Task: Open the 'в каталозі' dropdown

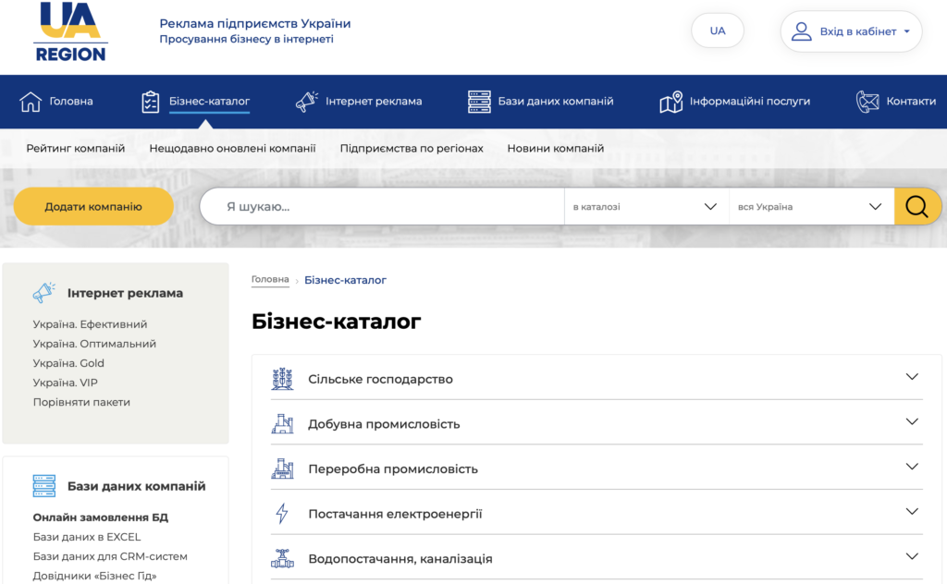Action: pos(646,206)
